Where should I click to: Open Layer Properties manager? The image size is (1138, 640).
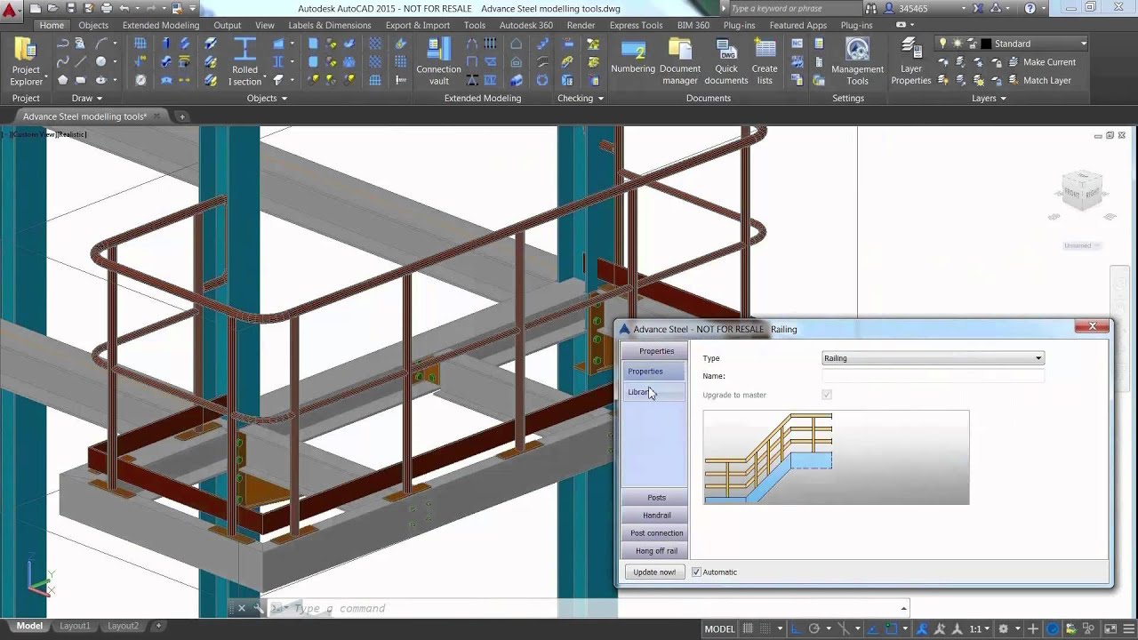point(910,62)
